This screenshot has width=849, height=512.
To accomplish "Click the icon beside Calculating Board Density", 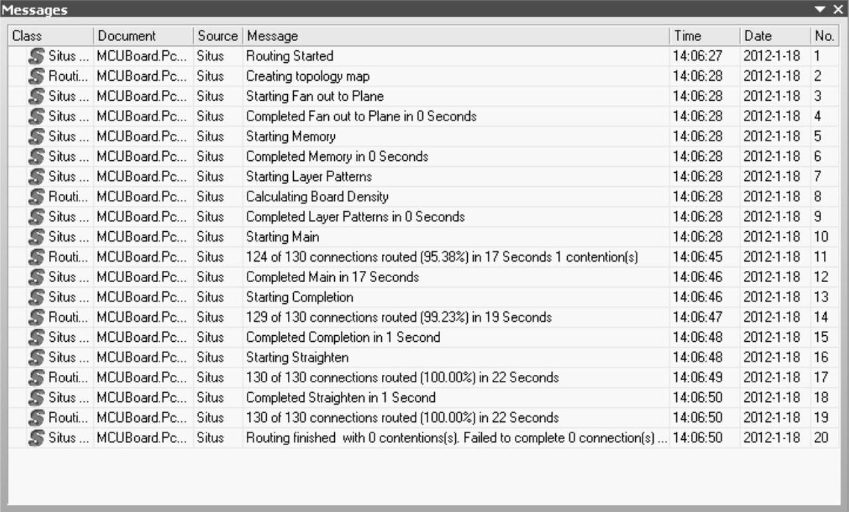I will [x=37, y=197].
